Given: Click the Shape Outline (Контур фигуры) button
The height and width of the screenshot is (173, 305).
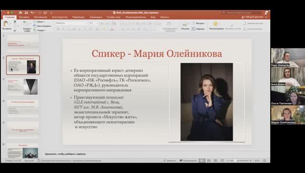Looking at the screenshot, I should [x=253, y=29].
